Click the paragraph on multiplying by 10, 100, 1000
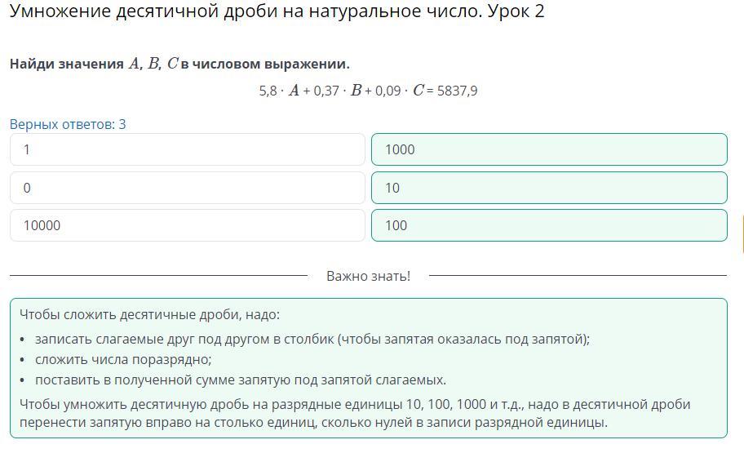 tap(354, 413)
